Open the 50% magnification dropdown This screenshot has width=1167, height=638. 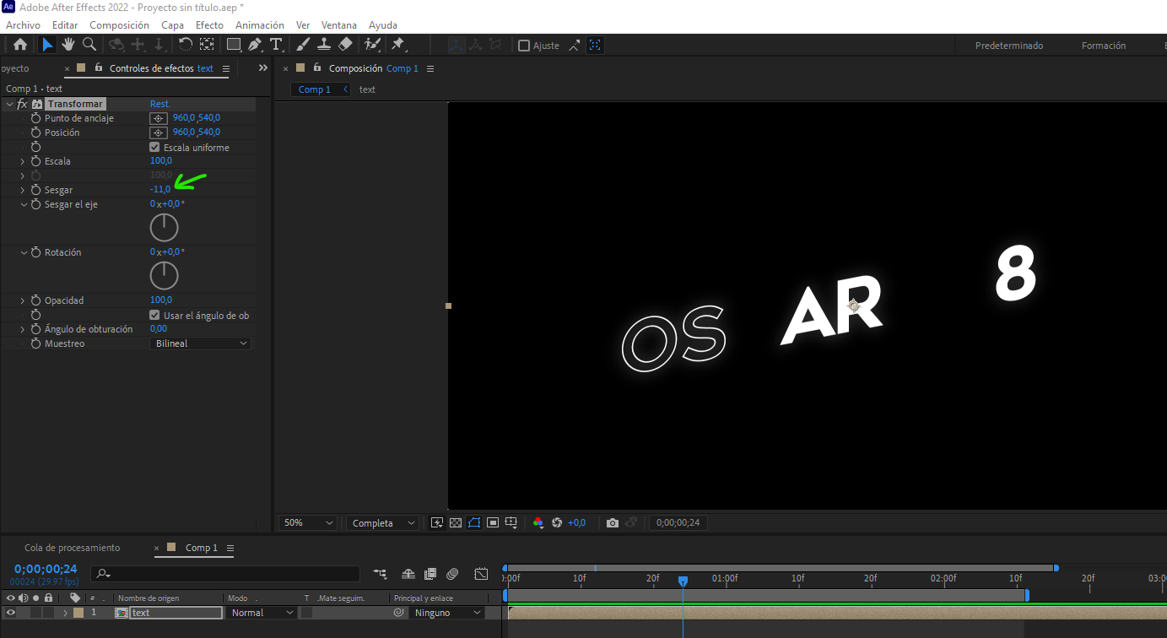point(307,523)
